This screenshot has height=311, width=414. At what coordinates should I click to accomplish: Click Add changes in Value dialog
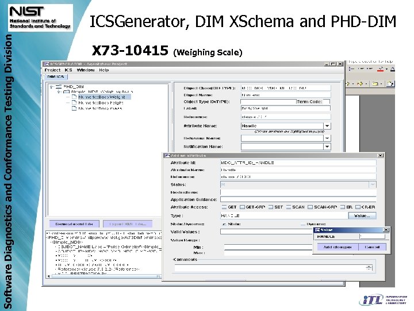pyautogui.click(x=338, y=247)
